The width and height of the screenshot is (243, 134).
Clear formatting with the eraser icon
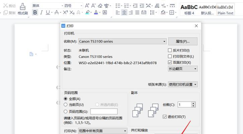pyautogui.click(x=100, y=6)
